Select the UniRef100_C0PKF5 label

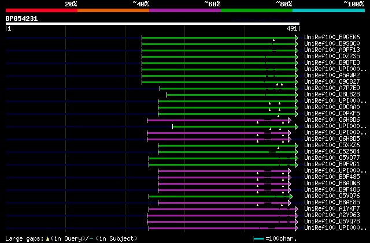click(x=332, y=113)
